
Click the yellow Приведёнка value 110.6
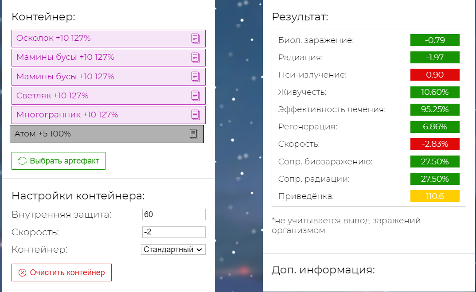[434, 196]
